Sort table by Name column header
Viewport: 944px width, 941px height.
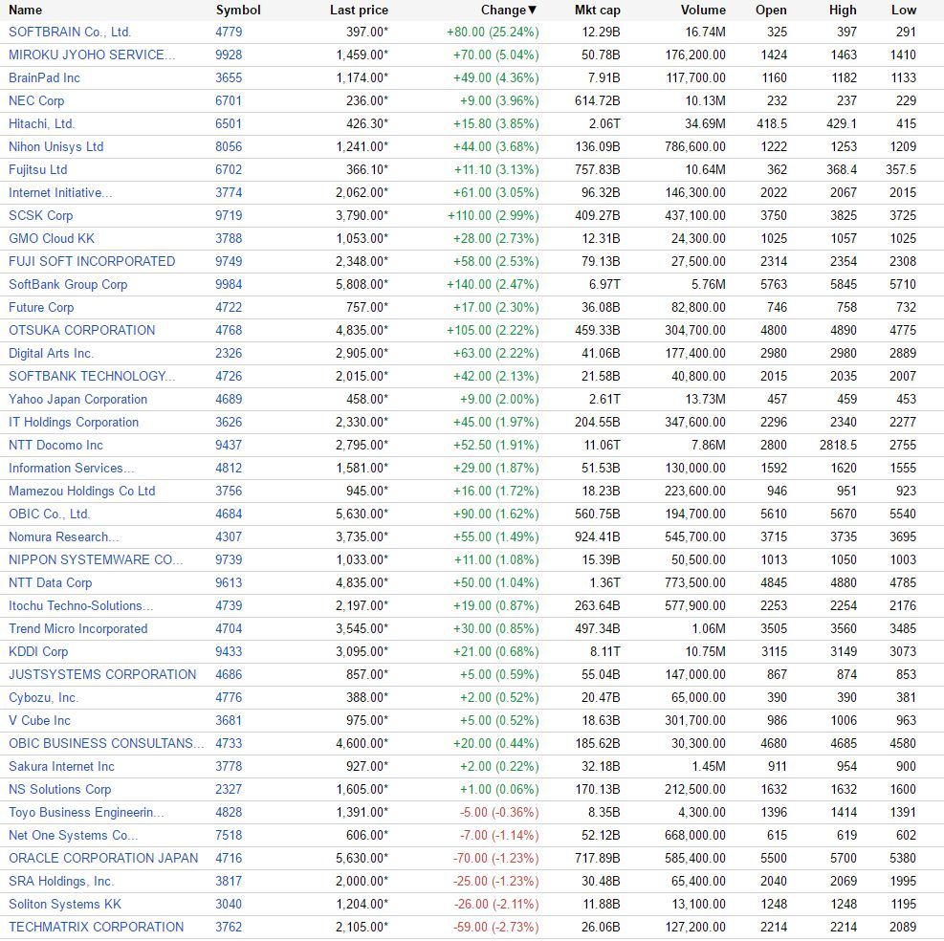25,10
